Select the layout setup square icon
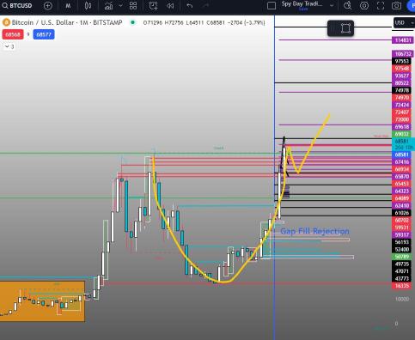The image size is (415, 340). coord(272,6)
